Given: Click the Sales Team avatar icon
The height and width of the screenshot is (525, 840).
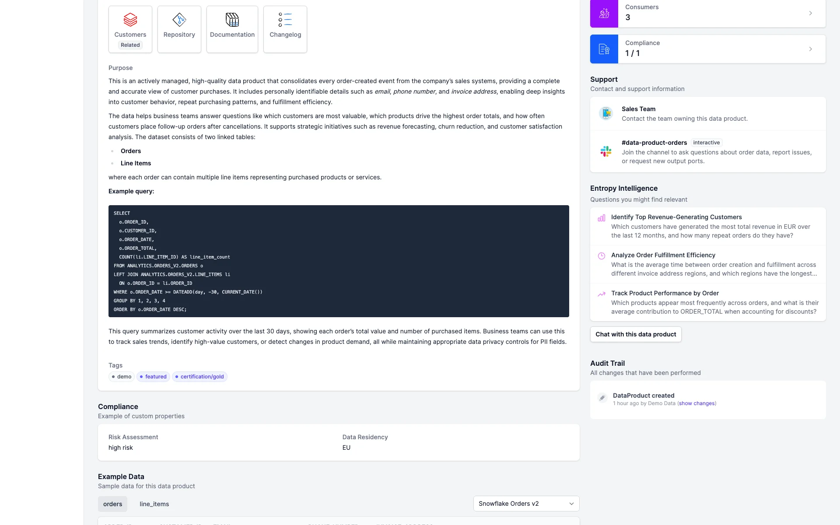Looking at the screenshot, I should (x=606, y=113).
